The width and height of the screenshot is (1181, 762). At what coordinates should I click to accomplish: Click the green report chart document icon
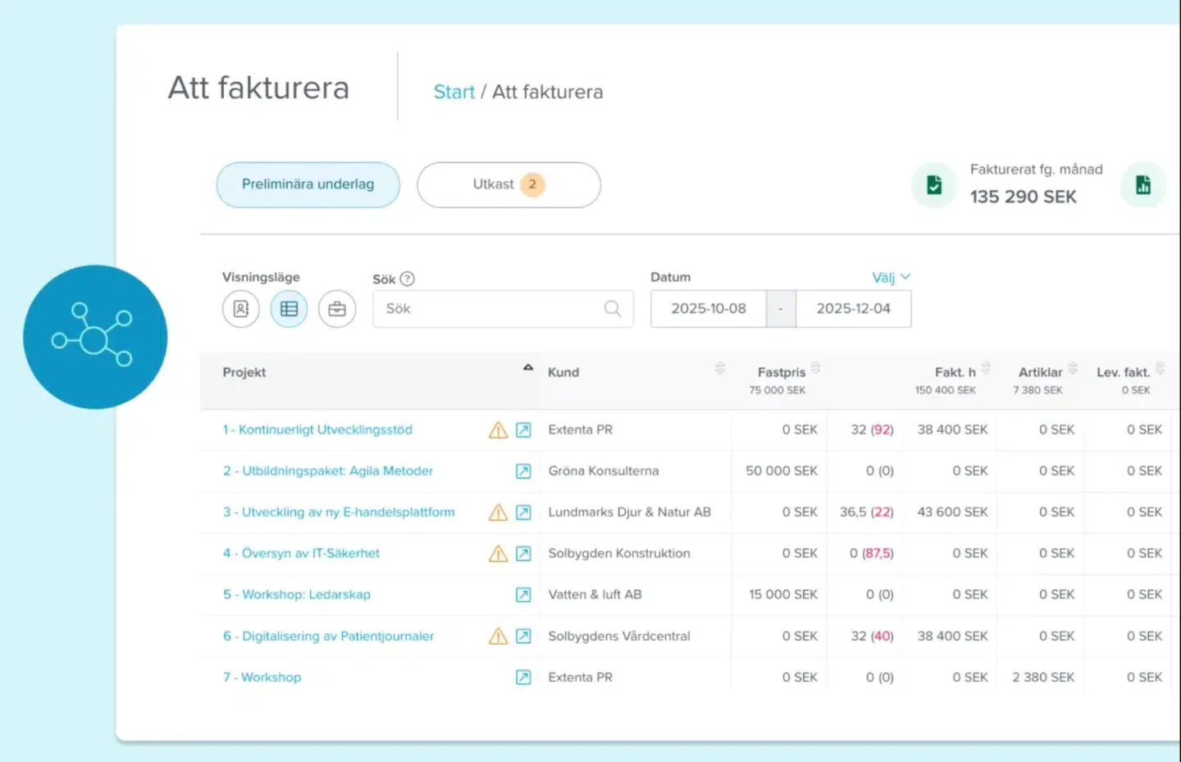click(1143, 185)
